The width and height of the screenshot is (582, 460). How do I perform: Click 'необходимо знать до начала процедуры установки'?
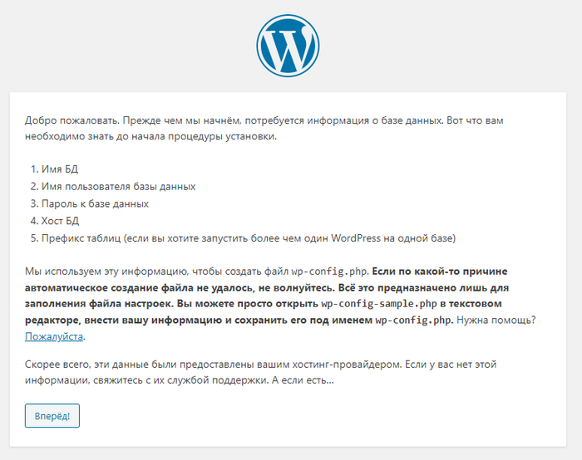(x=150, y=136)
